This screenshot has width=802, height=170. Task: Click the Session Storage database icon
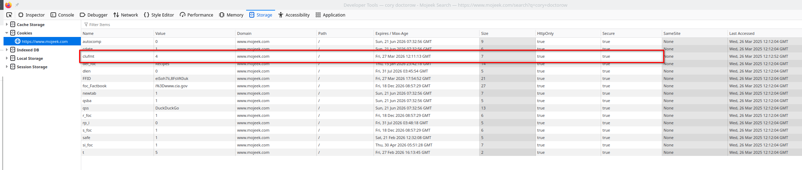pyautogui.click(x=13, y=67)
